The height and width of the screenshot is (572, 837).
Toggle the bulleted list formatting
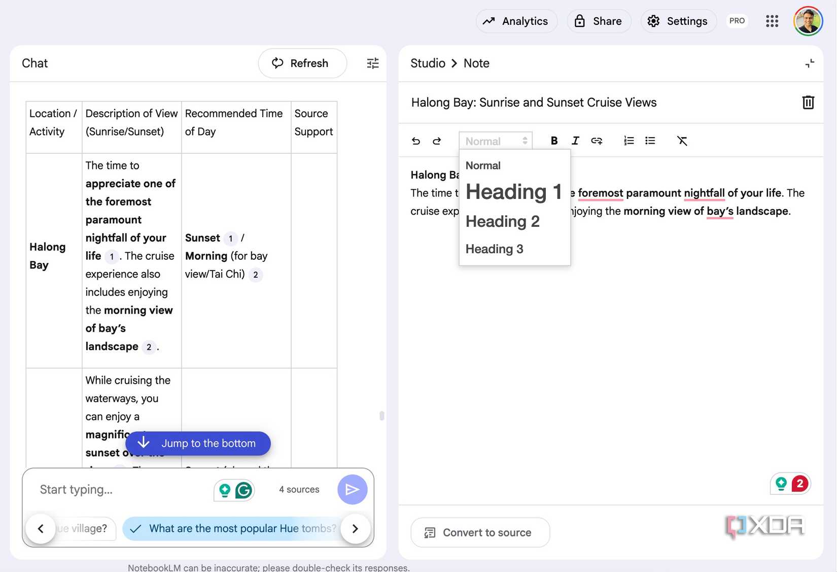(x=650, y=141)
